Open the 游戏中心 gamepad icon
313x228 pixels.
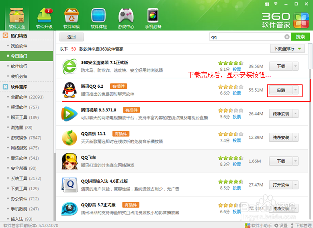[126, 18]
